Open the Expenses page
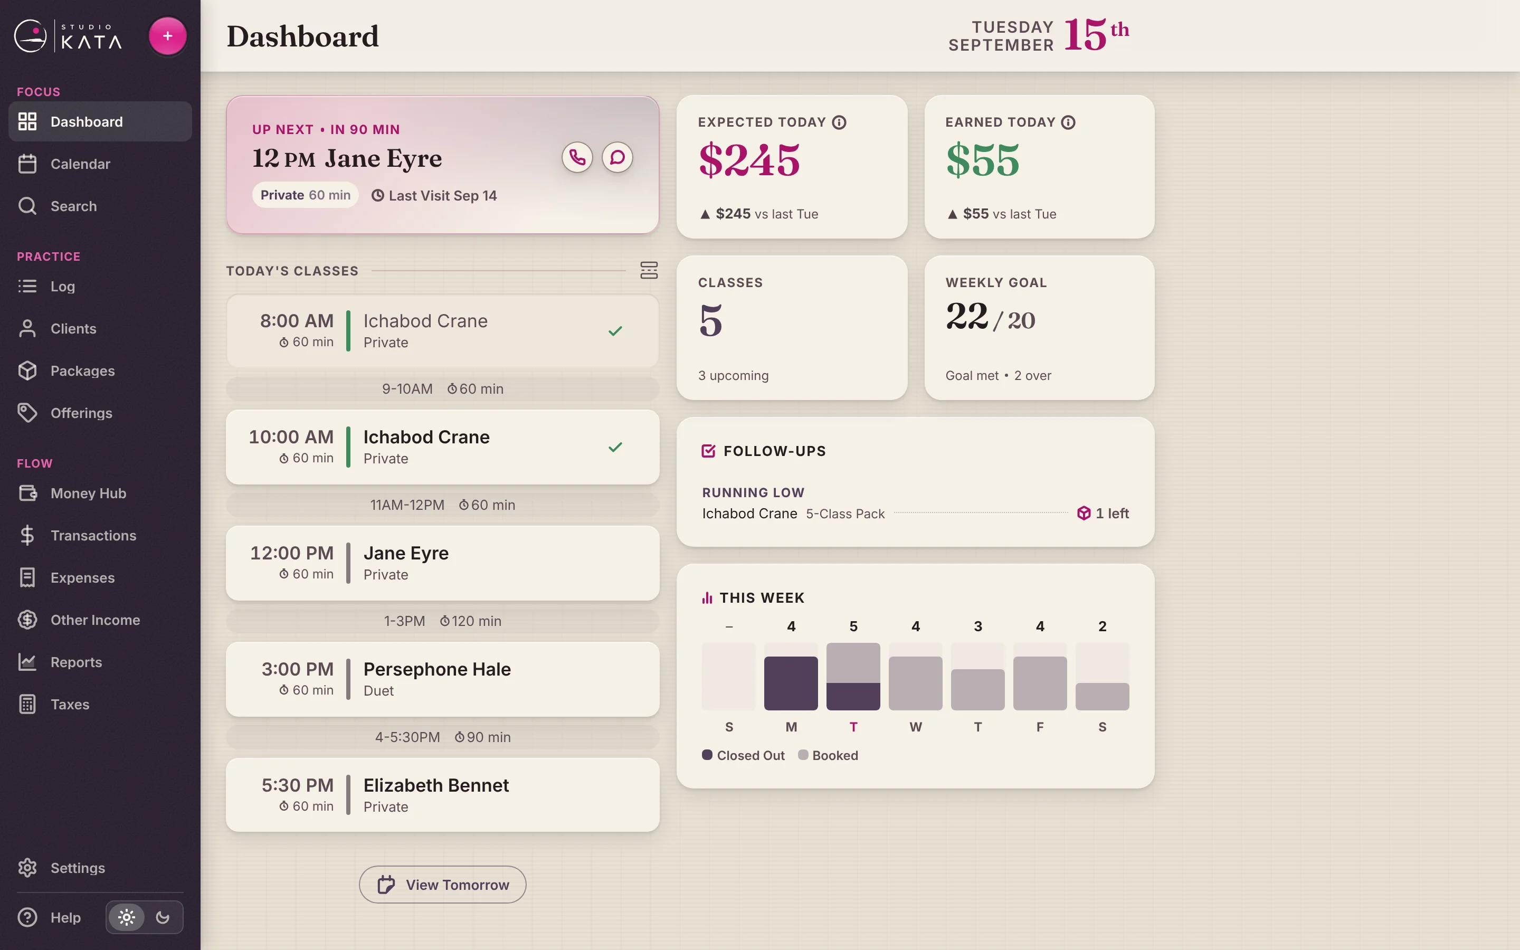Screen dimensions: 1520x950 coord(100,577)
